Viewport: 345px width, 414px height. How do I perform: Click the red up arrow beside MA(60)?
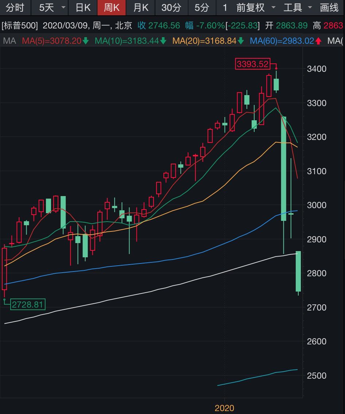tap(318, 41)
